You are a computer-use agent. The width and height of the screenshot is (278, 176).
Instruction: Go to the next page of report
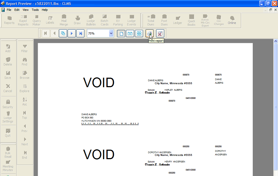pos(72,33)
